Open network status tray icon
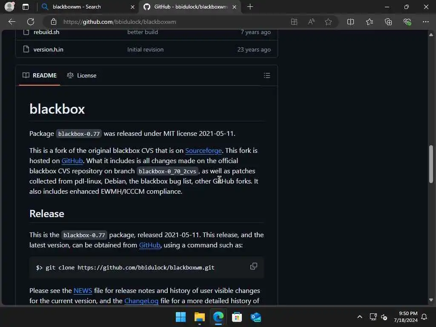This screenshot has width=436, height=327. pyautogui.click(x=373, y=317)
